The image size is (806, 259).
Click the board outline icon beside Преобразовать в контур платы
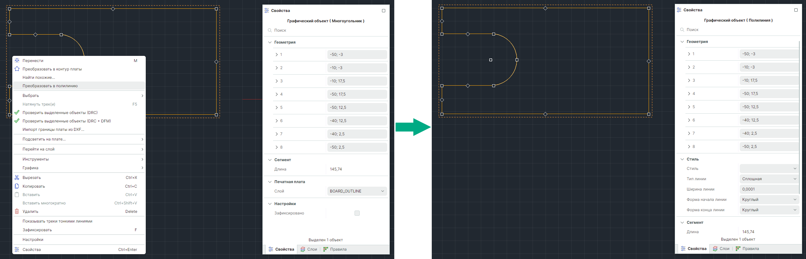[17, 69]
